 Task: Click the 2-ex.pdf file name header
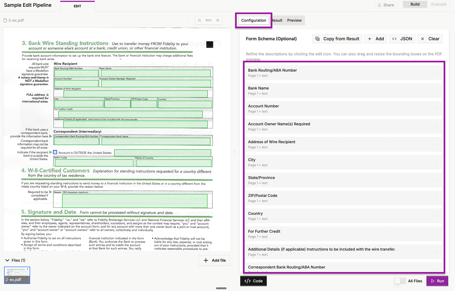tap(14, 20)
